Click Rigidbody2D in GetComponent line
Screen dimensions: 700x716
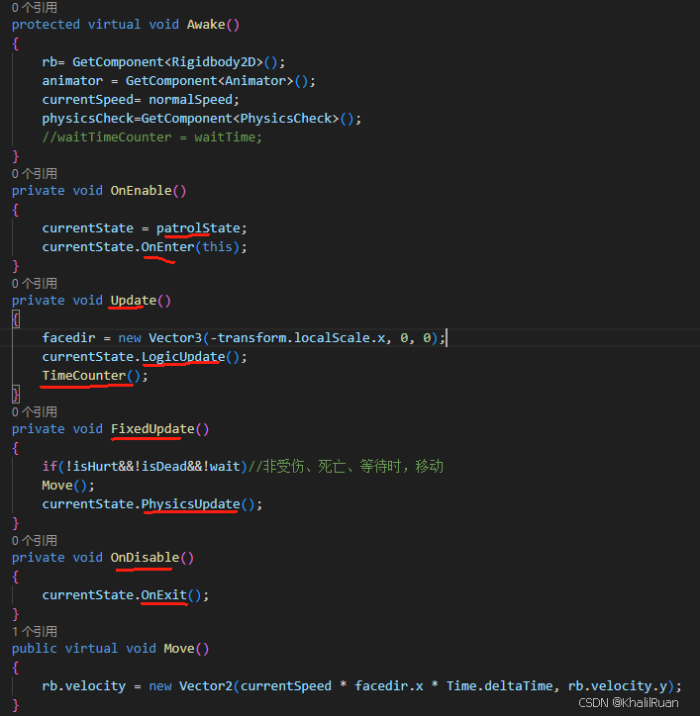[x=214, y=62]
